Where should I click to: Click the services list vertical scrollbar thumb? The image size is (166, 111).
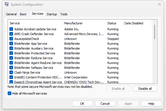click(155, 32)
